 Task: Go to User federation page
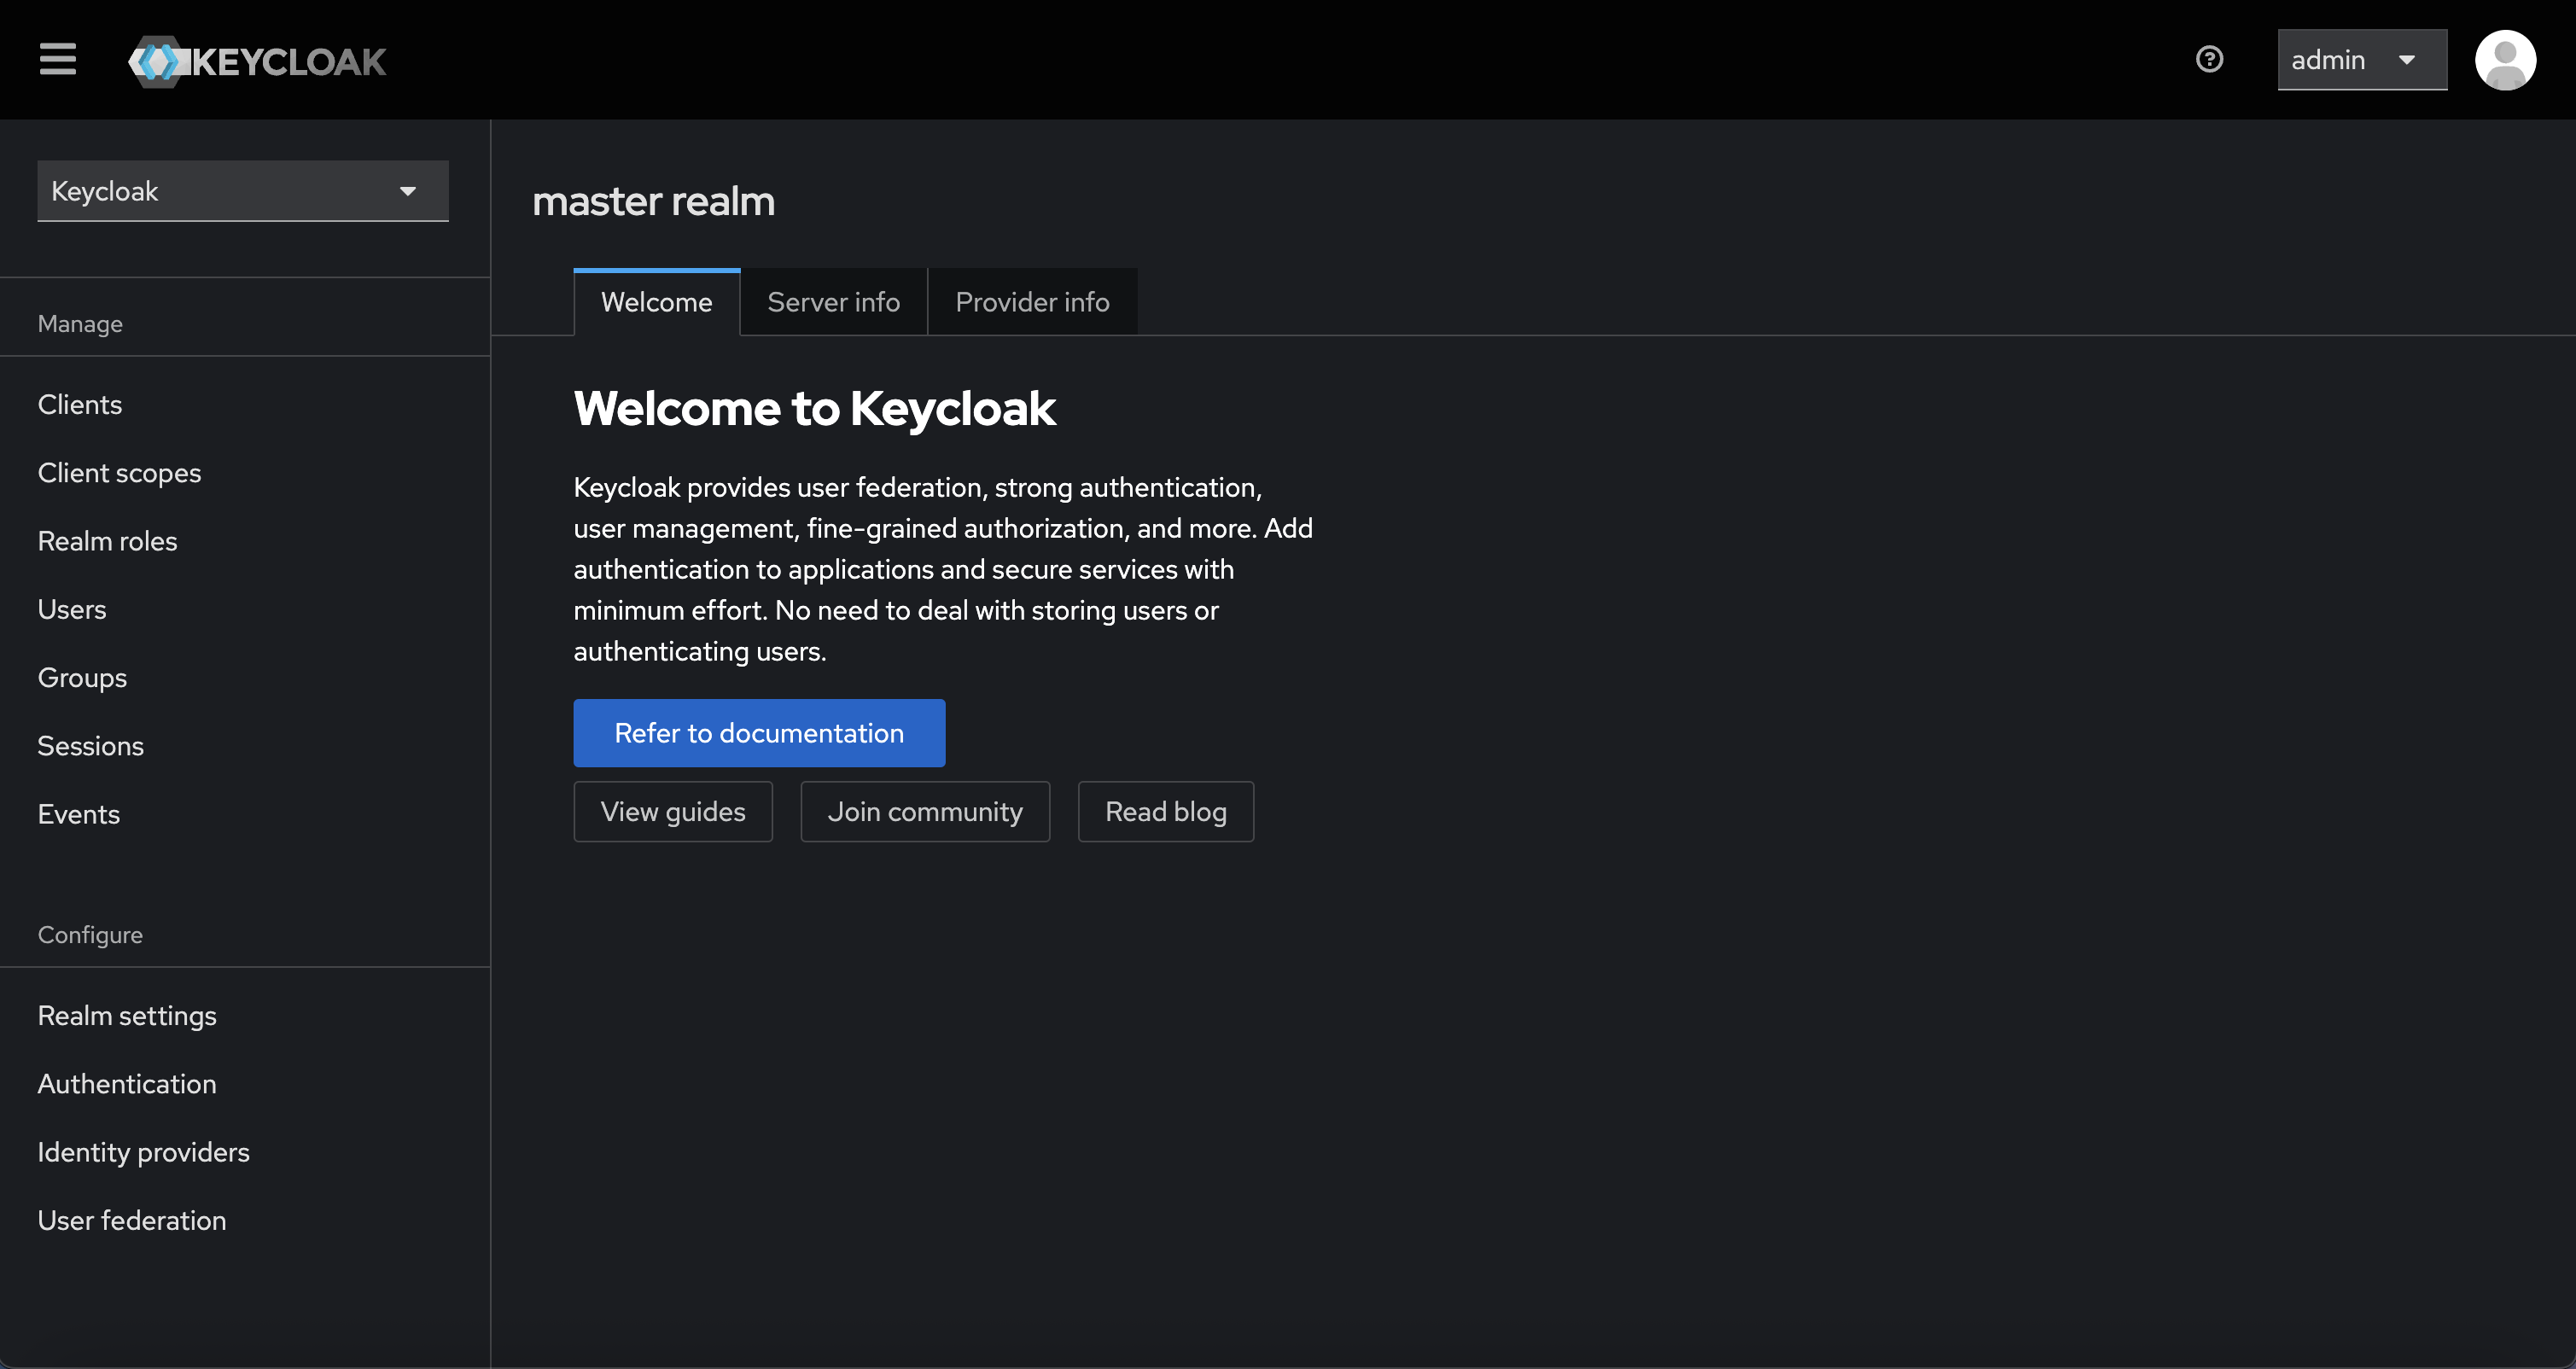pos(132,1220)
